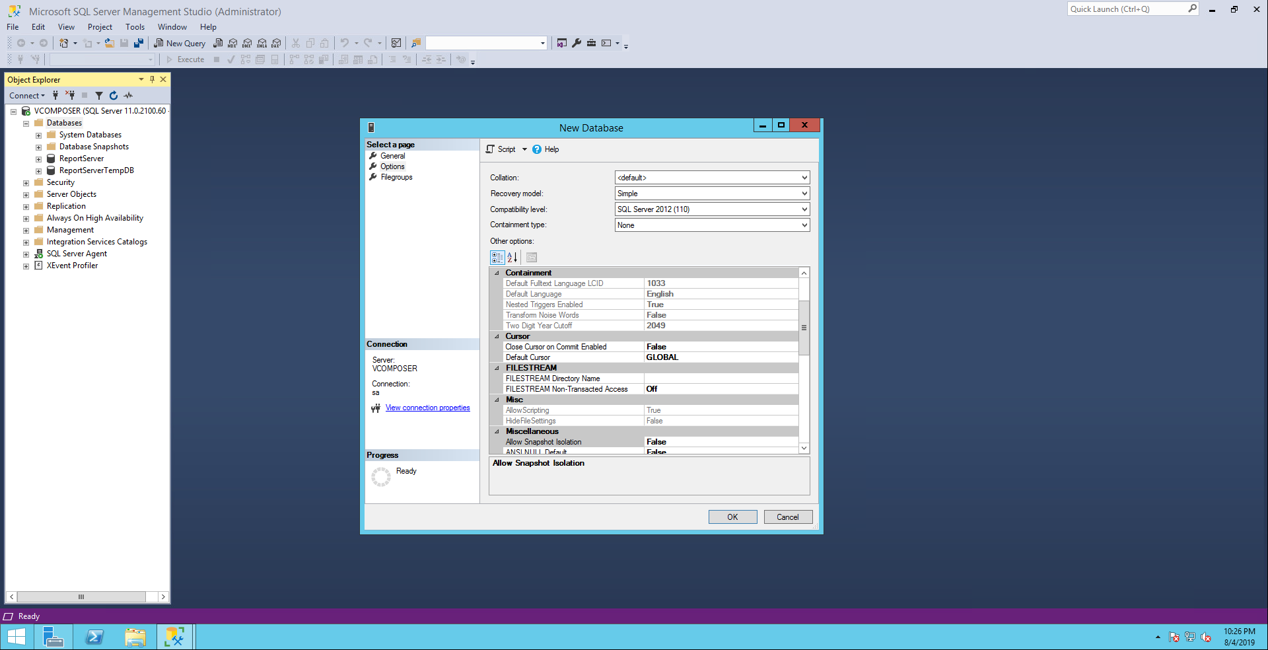Select the Filegroups page
Image resolution: width=1268 pixels, height=650 pixels.
pyautogui.click(x=396, y=177)
